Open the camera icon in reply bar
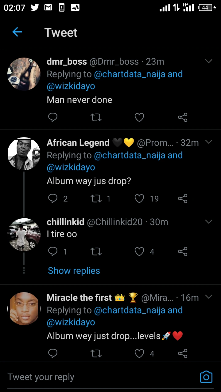The image size is (221, 392). (206, 377)
